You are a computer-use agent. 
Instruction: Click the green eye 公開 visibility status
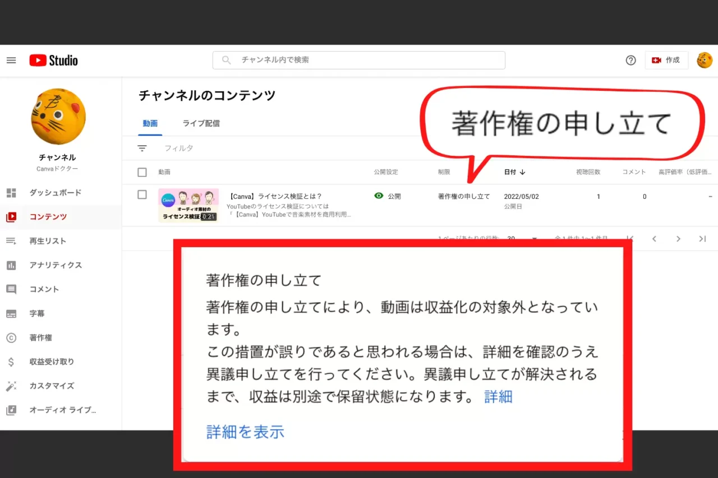click(x=388, y=196)
